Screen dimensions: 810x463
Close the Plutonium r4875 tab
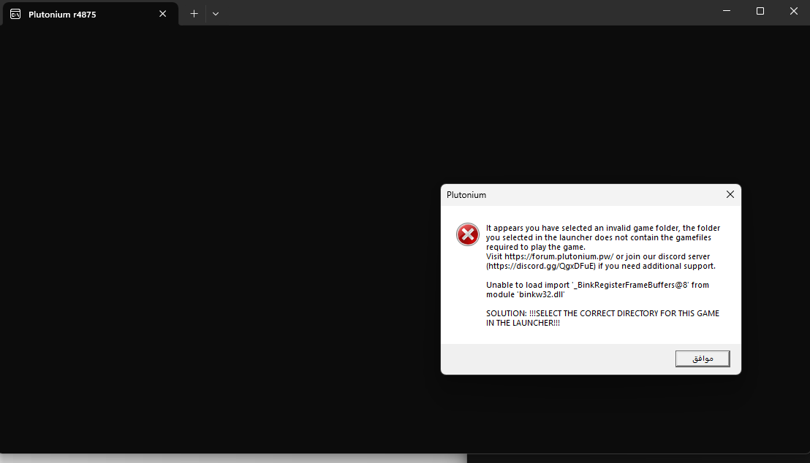(163, 14)
